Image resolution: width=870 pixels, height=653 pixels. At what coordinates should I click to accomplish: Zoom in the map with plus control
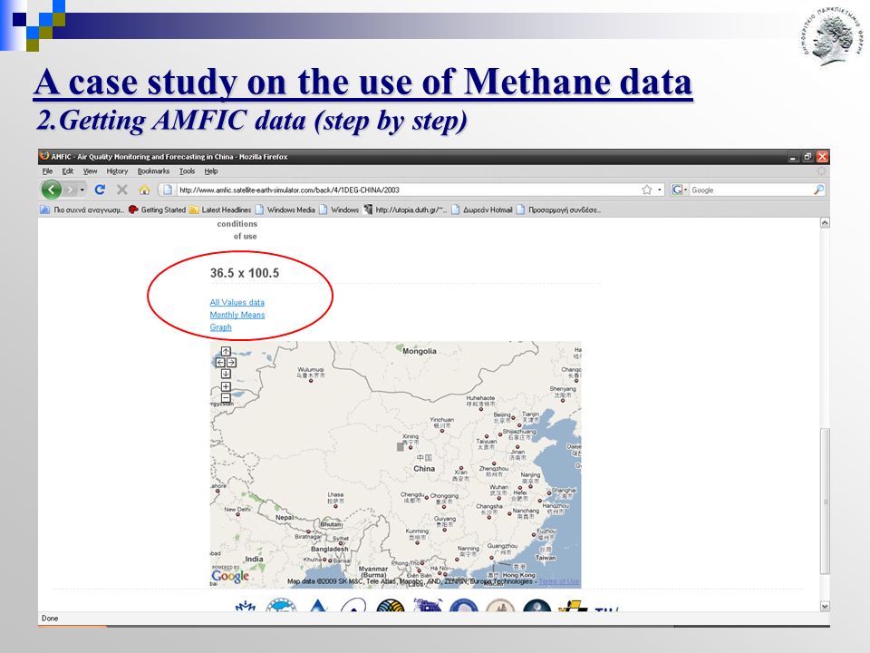(226, 386)
